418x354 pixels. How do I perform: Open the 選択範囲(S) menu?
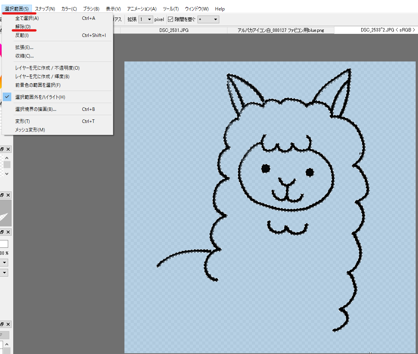[x=17, y=9]
